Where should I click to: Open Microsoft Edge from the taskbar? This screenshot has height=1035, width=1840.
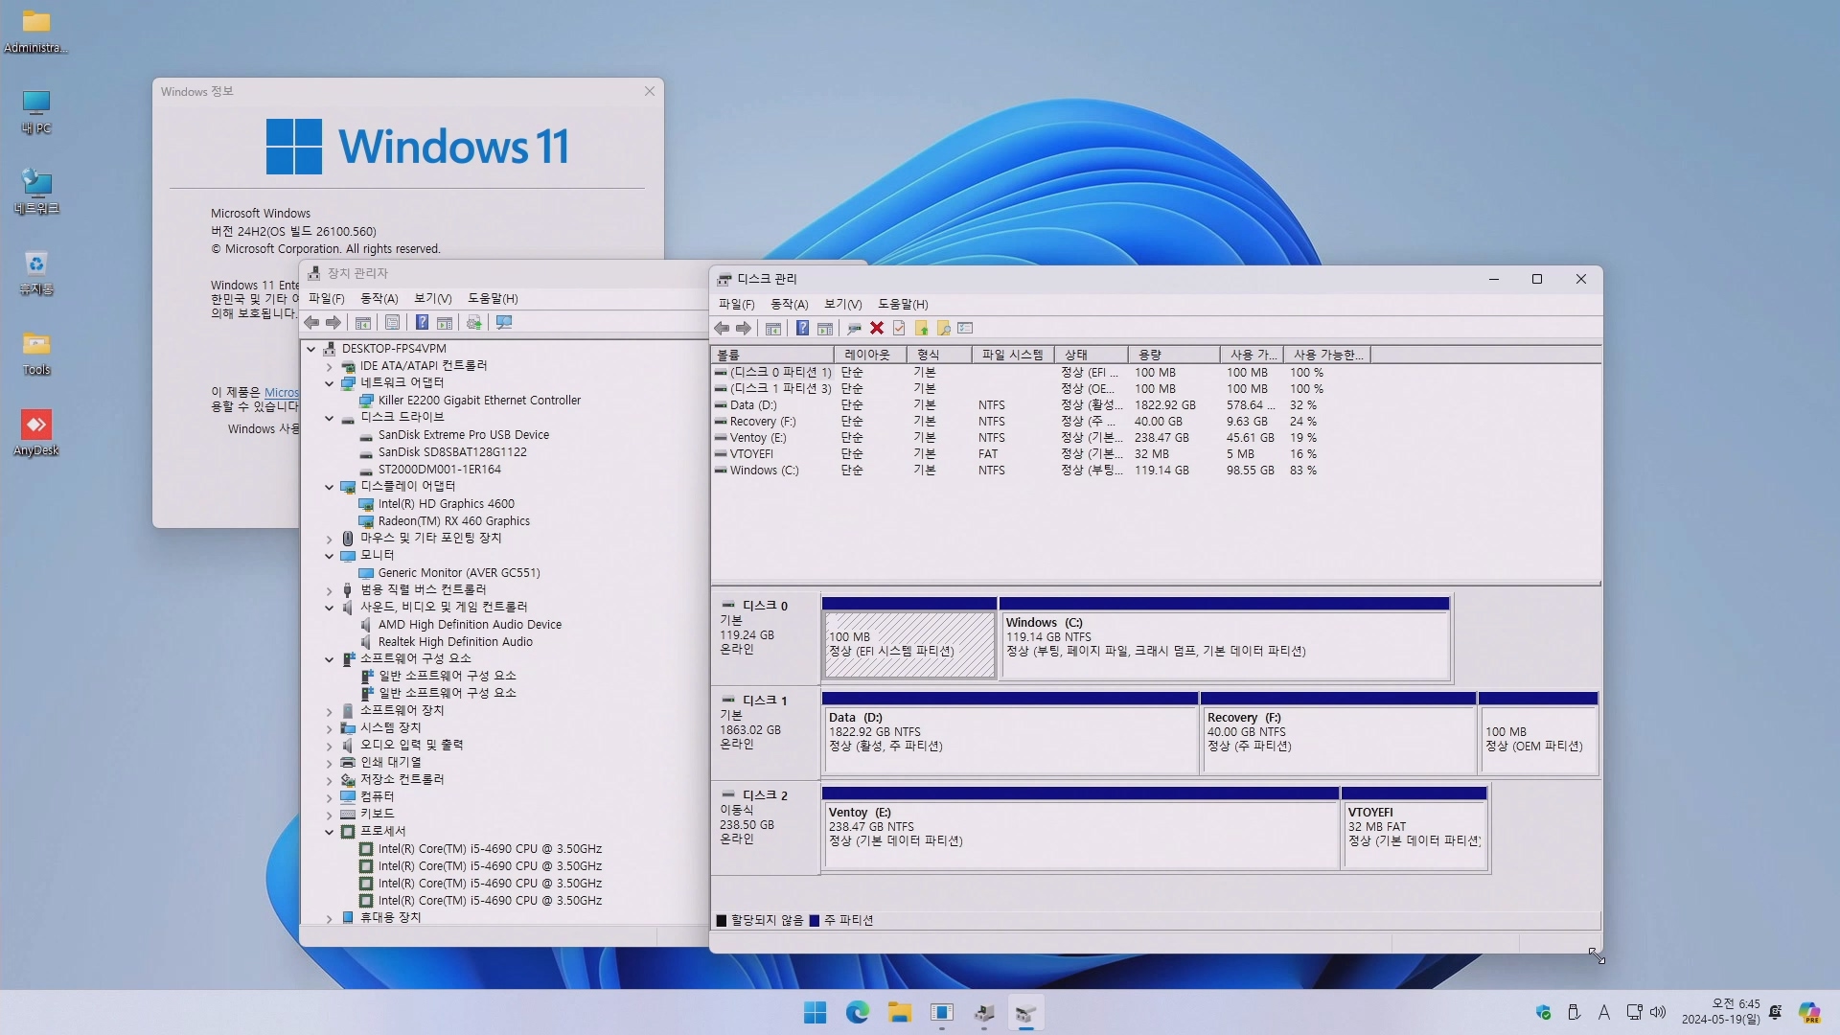pyautogui.click(x=857, y=1013)
